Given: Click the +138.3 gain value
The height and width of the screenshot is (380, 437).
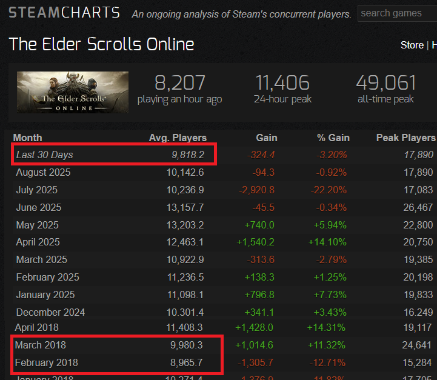Looking at the screenshot, I should [259, 277].
